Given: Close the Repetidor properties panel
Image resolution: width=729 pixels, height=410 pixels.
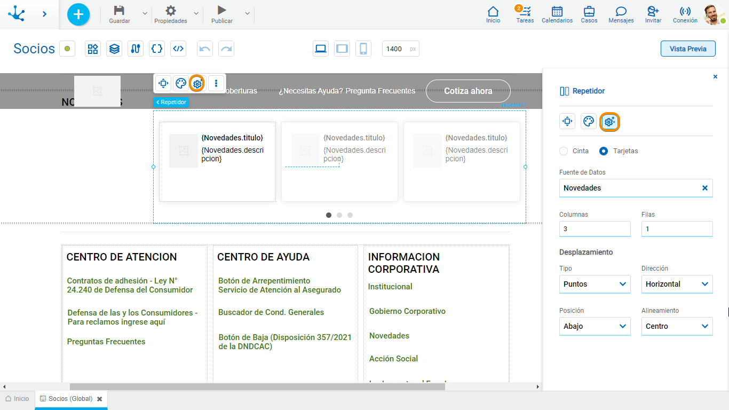Looking at the screenshot, I should point(715,77).
